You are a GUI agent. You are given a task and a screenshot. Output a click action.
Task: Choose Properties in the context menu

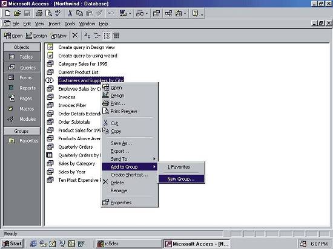pyautogui.click(x=130, y=202)
